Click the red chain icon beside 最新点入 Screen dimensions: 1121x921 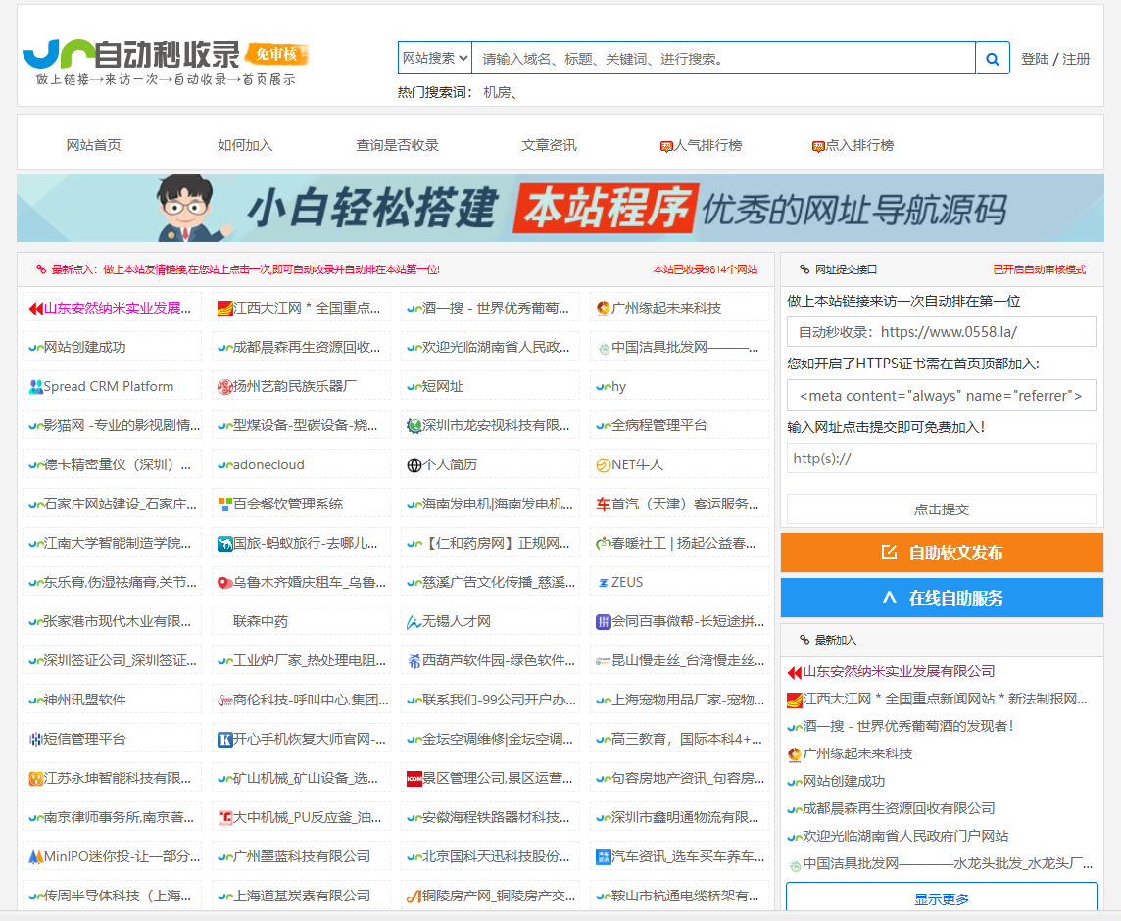pos(41,269)
